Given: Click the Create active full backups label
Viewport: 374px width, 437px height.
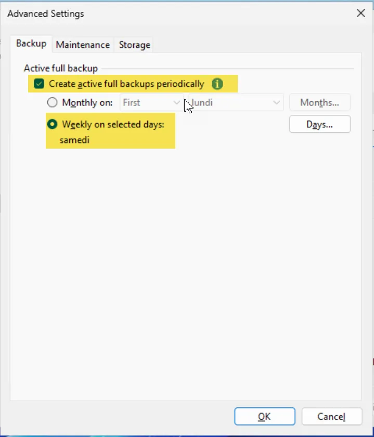Looking at the screenshot, I should 126,84.
